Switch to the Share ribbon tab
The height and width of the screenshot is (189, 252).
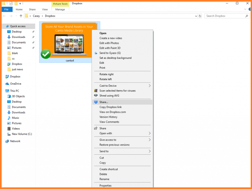(32, 9)
